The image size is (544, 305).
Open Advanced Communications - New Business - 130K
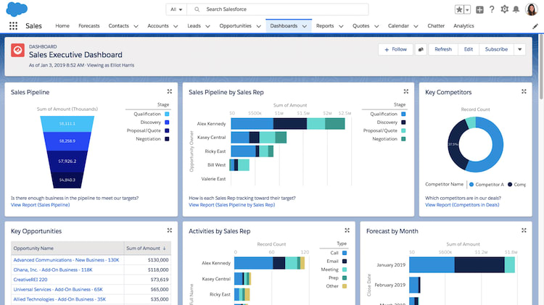[x=66, y=260]
